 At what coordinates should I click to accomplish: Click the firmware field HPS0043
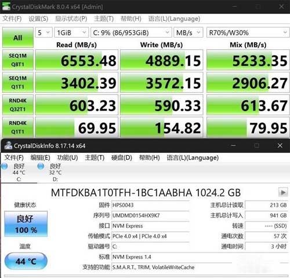(150, 205)
